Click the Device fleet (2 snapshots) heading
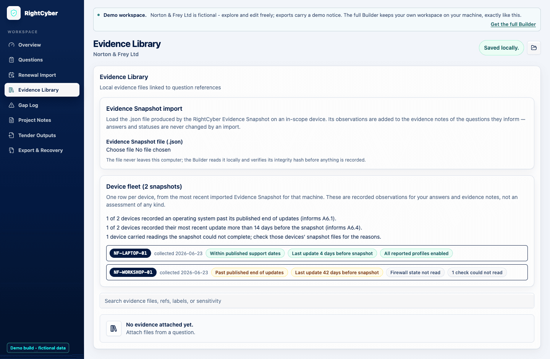The height and width of the screenshot is (359, 550). [x=144, y=186]
